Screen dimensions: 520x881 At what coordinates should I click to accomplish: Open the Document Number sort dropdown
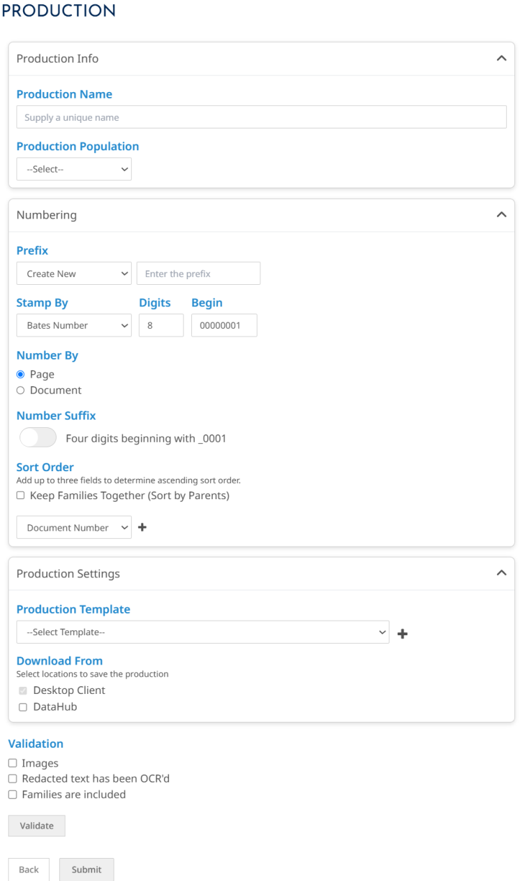pyautogui.click(x=74, y=528)
